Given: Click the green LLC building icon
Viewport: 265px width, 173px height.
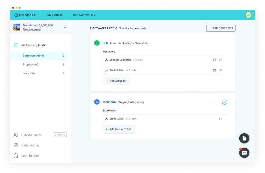Looking at the screenshot, I should [x=97, y=43].
